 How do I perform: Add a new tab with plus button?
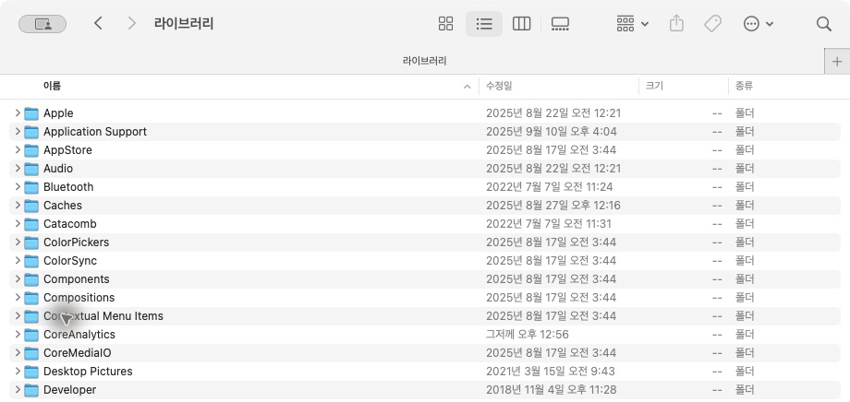tap(837, 61)
